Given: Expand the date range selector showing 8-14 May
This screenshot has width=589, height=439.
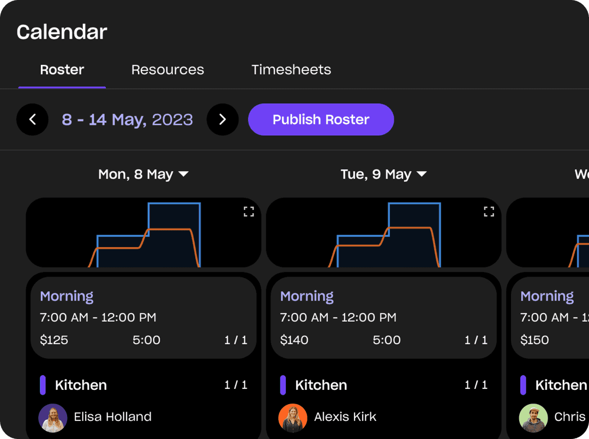Looking at the screenshot, I should pyautogui.click(x=127, y=119).
